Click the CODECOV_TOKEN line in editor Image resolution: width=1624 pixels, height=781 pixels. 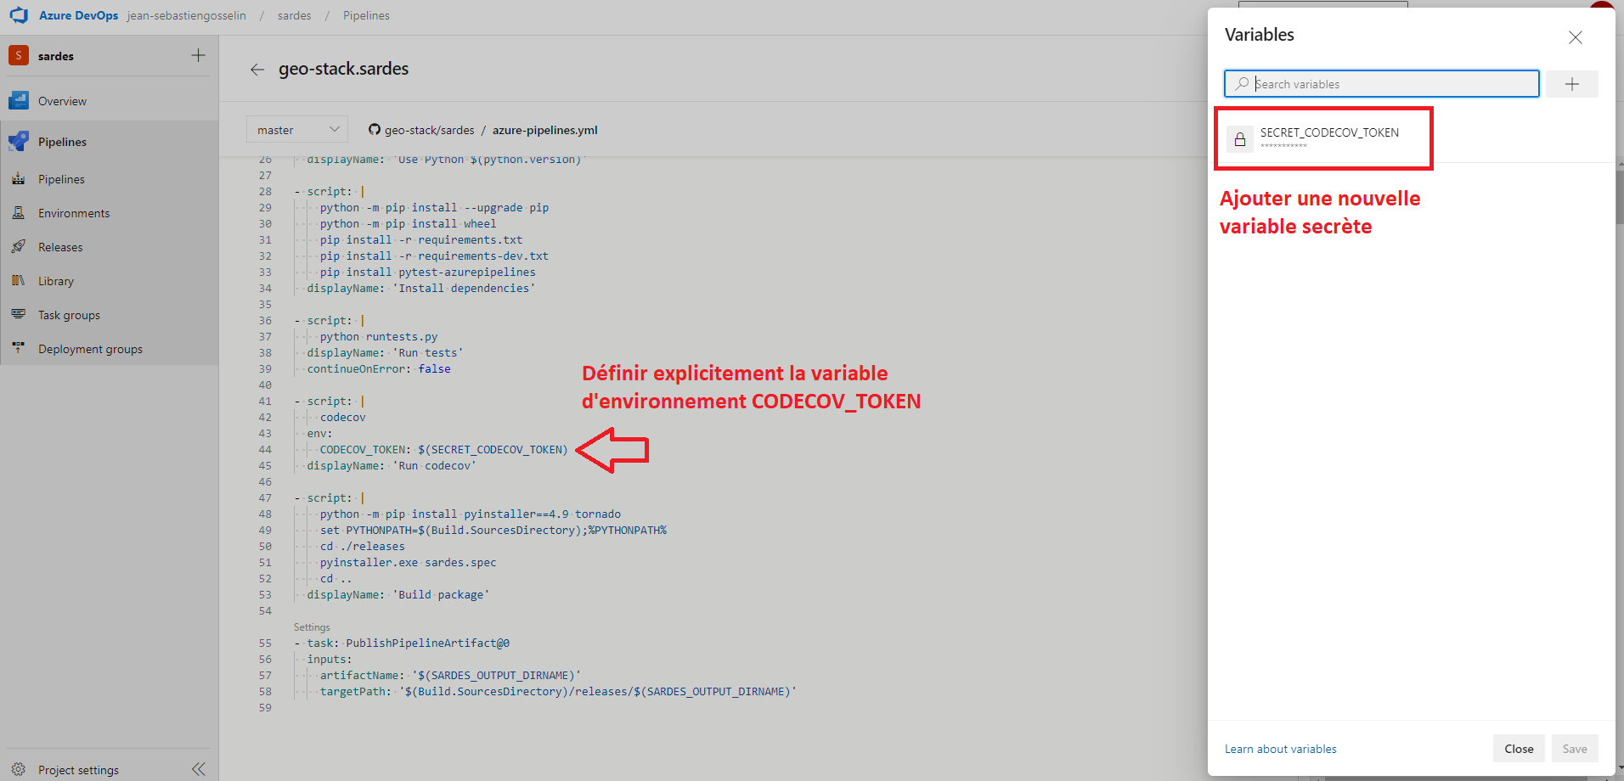point(443,450)
